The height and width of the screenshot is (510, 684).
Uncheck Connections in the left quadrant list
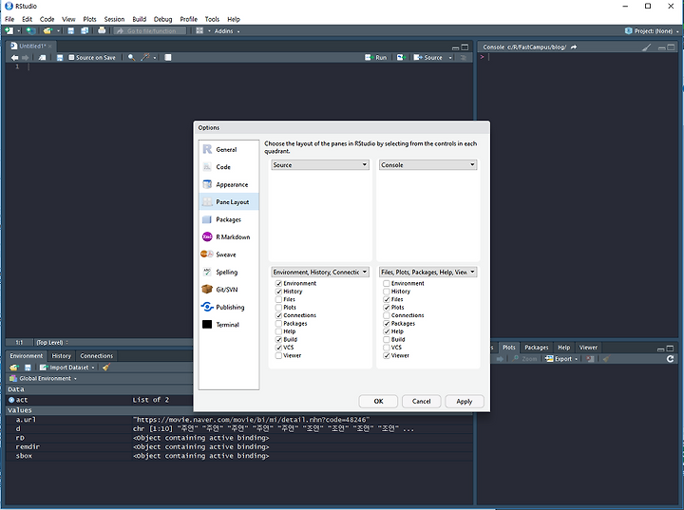278,315
